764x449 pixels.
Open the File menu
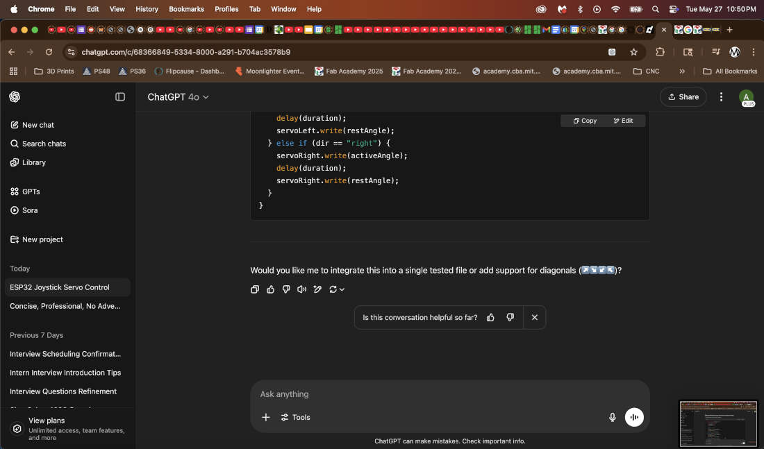pyautogui.click(x=70, y=9)
